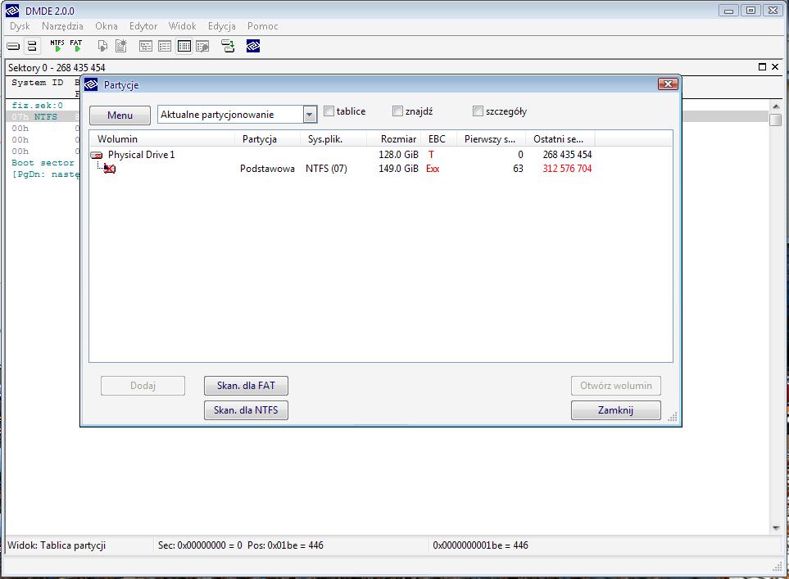The image size is (789, 579).
Task: Click the Ostatni se... column header
Action: [x=560, y=139]
